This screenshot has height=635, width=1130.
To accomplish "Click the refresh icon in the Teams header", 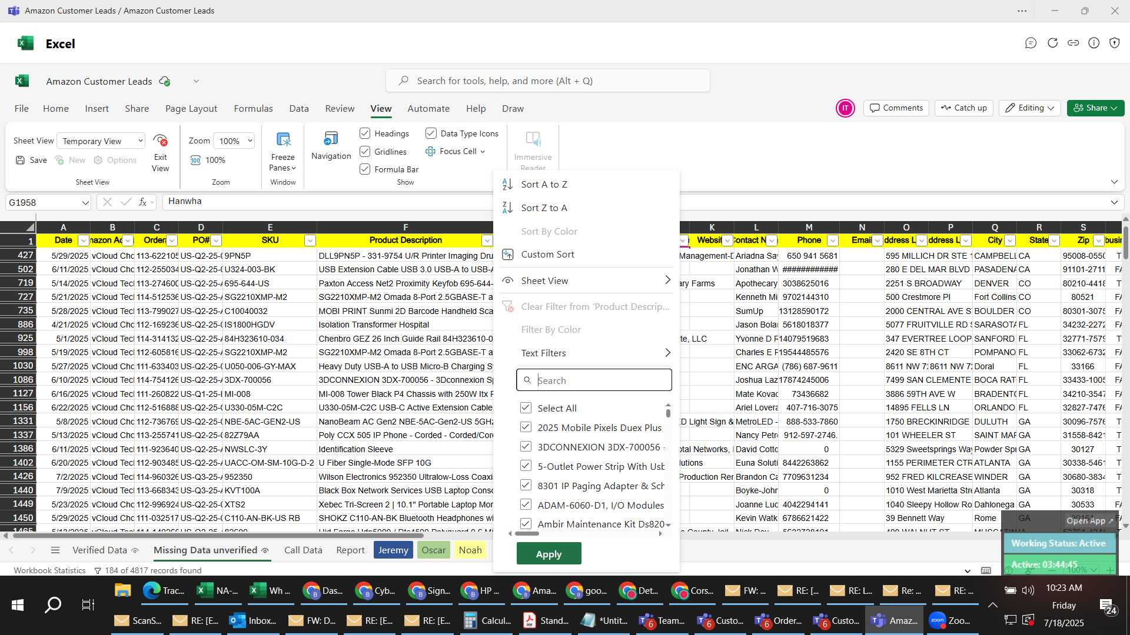I will click(1052, 43).
